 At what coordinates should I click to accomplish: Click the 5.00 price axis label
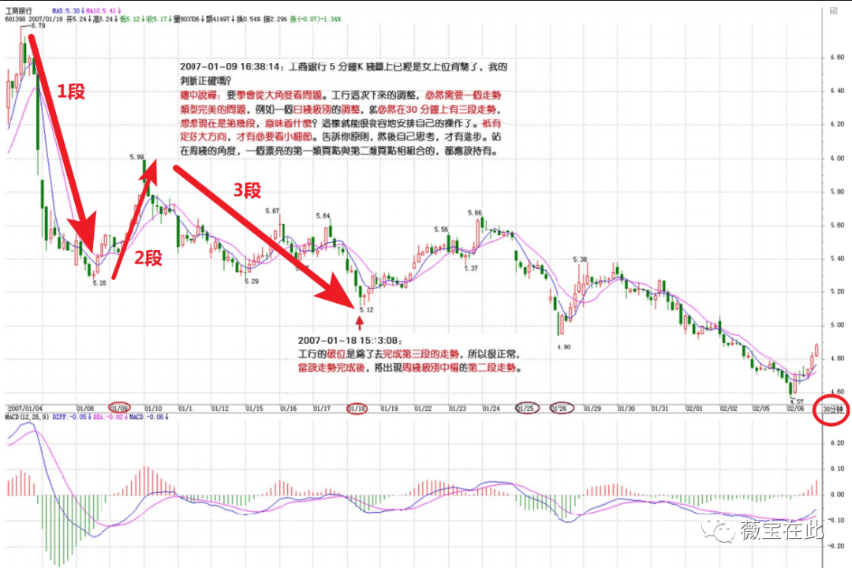click(x=837, y=325)
